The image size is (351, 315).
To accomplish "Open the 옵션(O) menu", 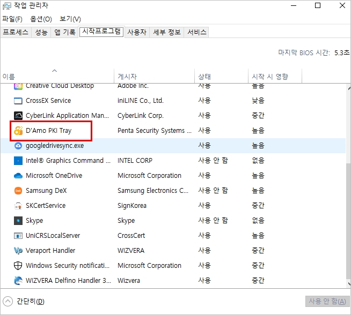I will (x=41, y=19).
